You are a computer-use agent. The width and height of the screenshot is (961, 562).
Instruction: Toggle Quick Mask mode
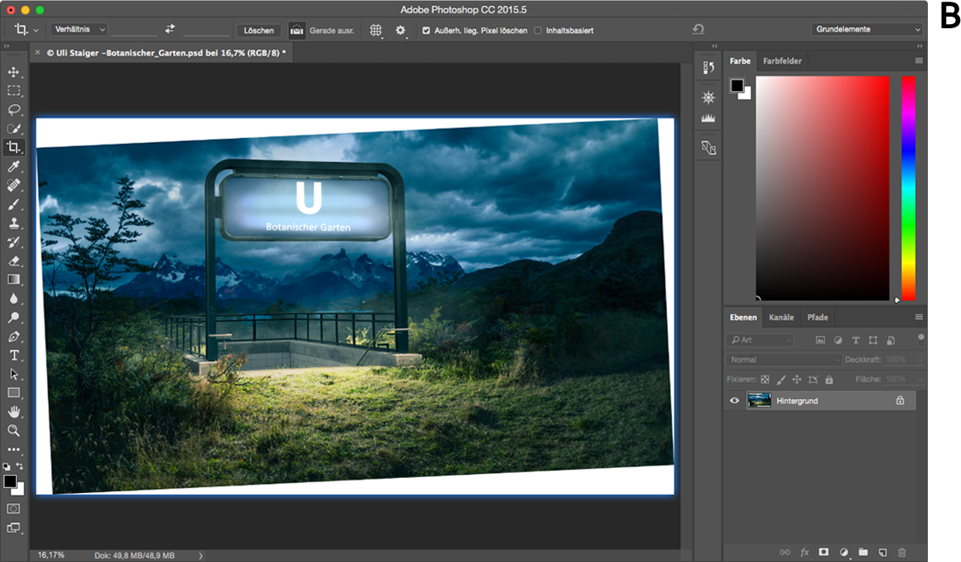click(13, 509)
